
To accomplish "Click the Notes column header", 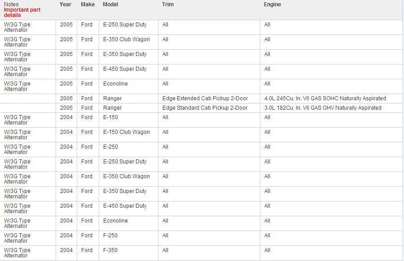I will point(12,4).
